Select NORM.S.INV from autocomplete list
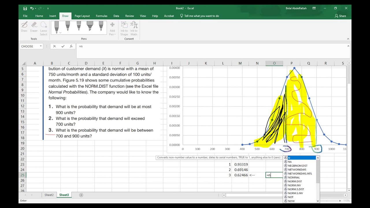Screen dimensions: 370x208 (x=300, y=193)
